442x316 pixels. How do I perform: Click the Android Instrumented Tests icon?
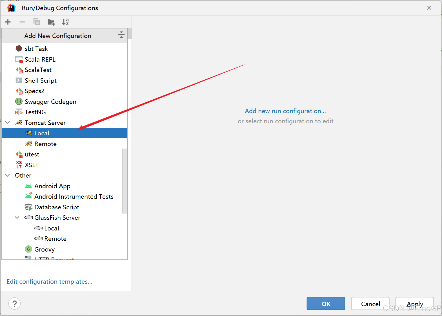pos(28,196)
